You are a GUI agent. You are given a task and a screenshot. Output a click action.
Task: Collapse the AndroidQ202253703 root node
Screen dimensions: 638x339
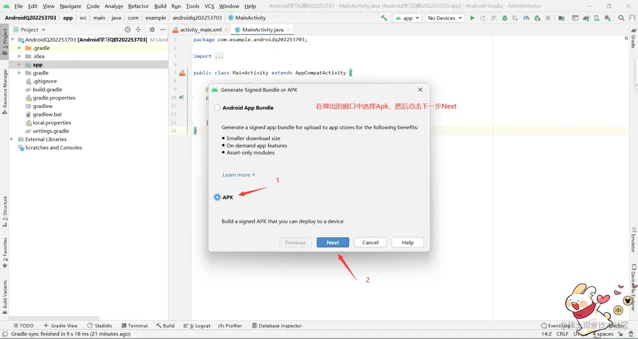pyautogui.click(x=12, y=40)
